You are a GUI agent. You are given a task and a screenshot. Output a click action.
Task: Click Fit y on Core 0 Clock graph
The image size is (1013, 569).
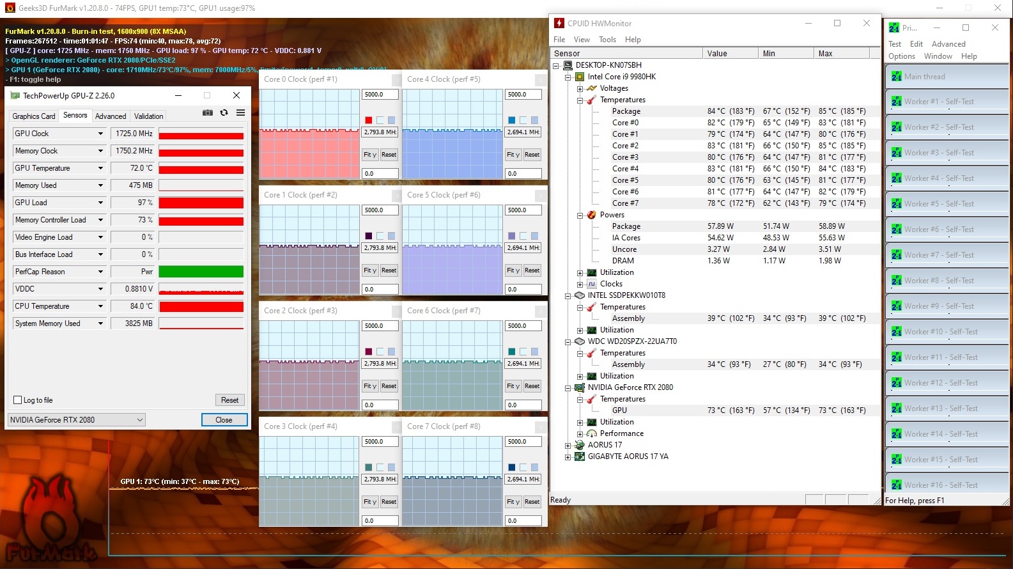pos(370,155)
